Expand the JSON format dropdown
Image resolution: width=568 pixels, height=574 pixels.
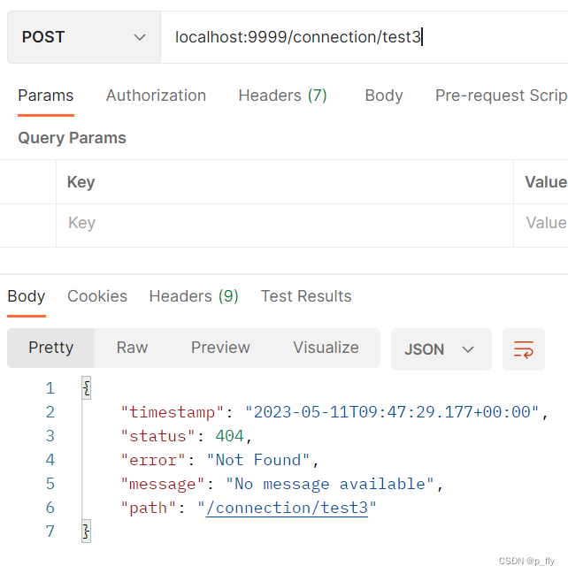coord(440,349)
